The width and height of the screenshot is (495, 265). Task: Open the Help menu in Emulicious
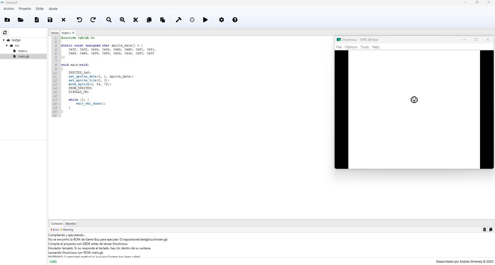click(376, 47)
